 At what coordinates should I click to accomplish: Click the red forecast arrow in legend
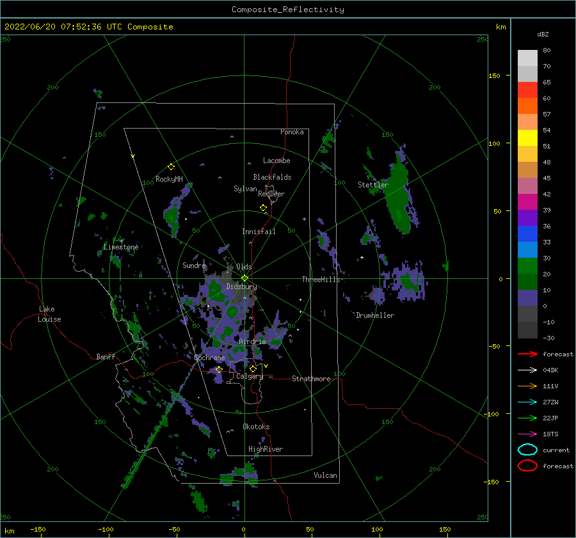pyautogui.click(x=527, y=354)
